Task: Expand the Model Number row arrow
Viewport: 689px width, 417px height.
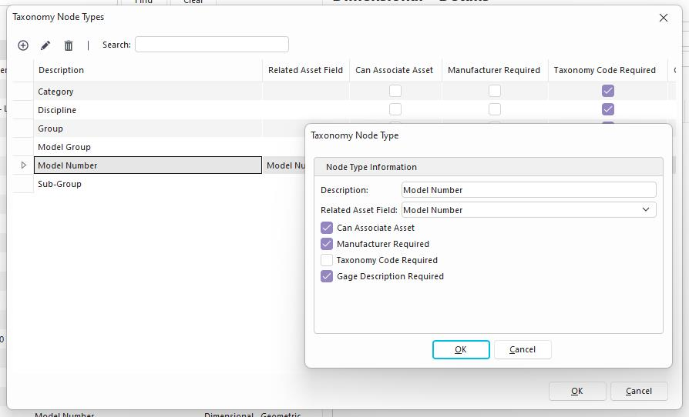Action: [x=23, y=165]
